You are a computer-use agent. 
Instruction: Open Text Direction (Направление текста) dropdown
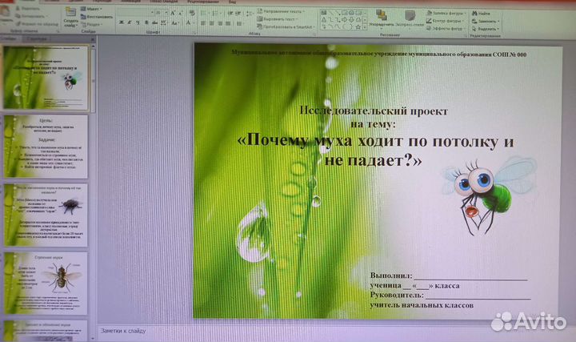coord(281,11)
